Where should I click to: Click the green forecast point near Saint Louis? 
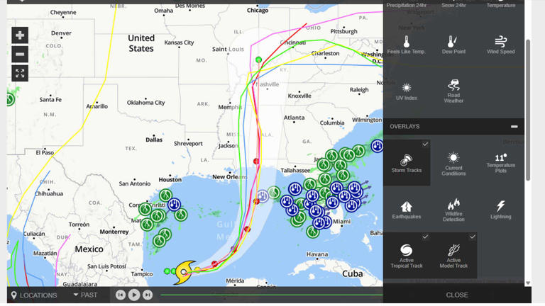click(x=258, y=59)
